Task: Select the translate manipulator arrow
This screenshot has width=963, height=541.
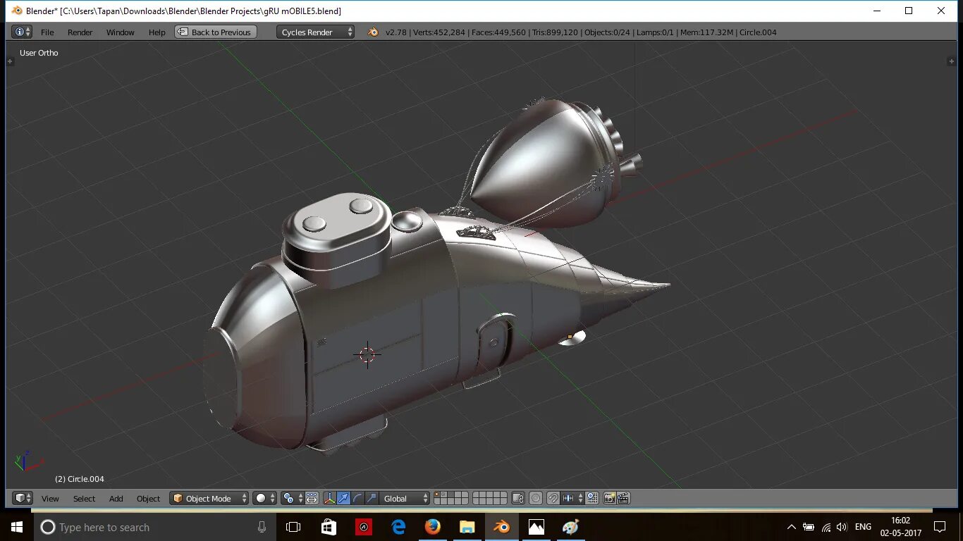Action: tap(343, 498)
